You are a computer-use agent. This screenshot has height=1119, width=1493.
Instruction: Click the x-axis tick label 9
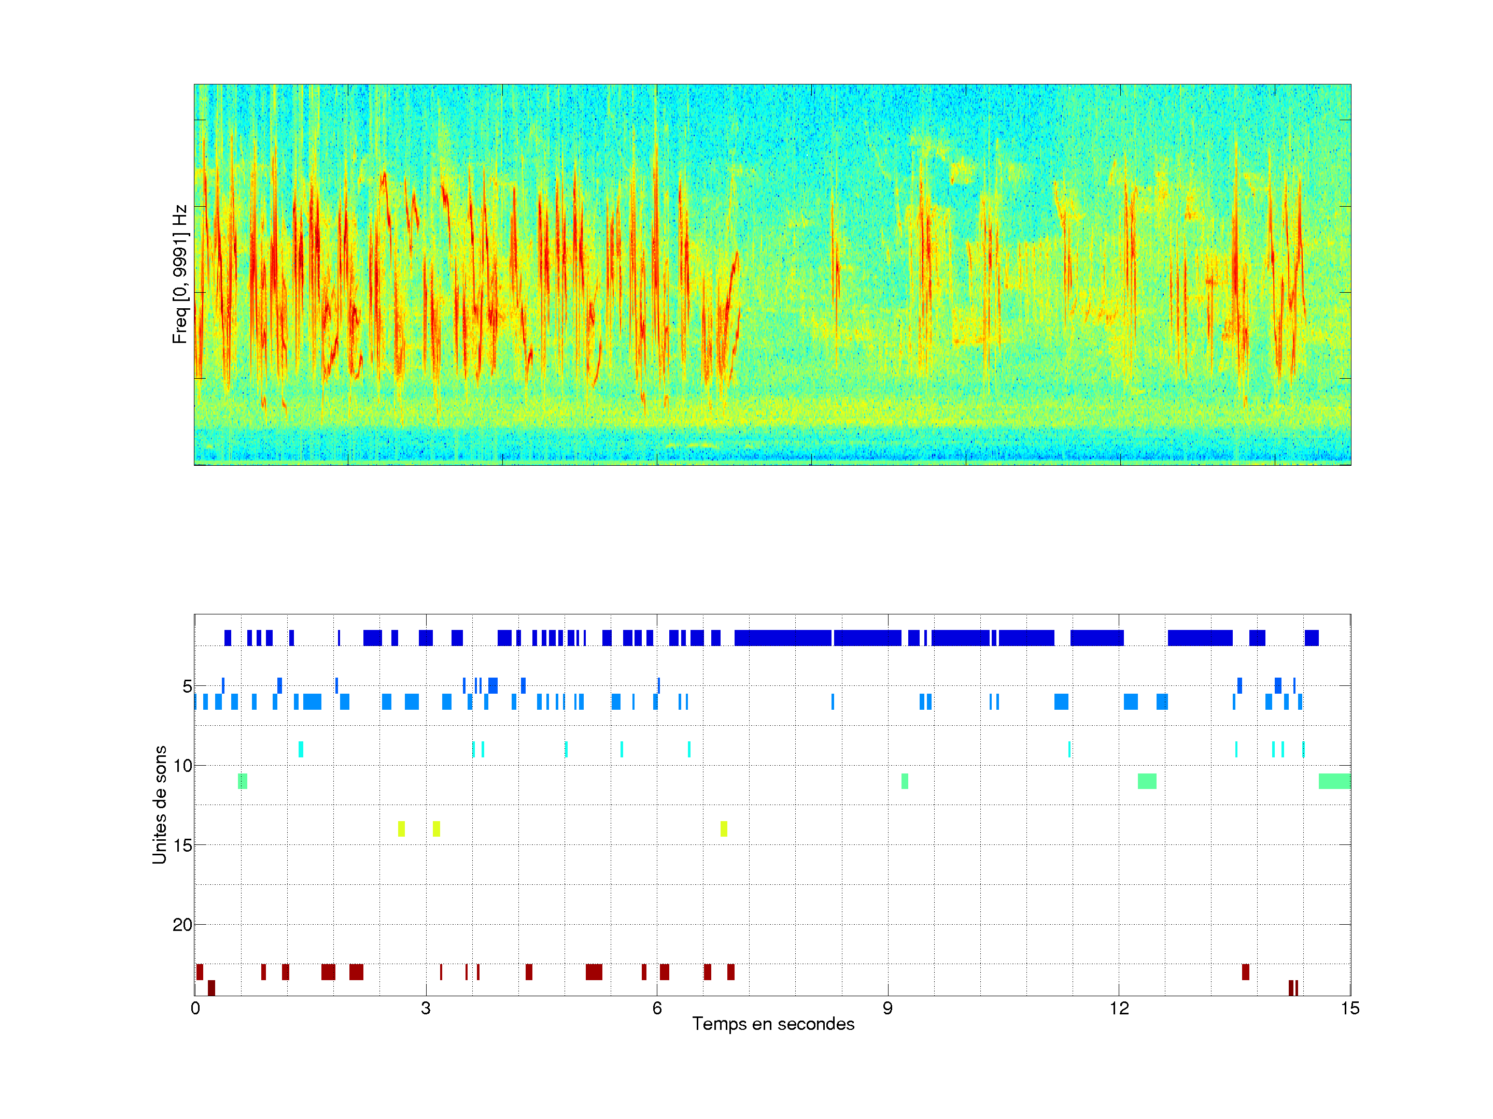pos(888,1008)
